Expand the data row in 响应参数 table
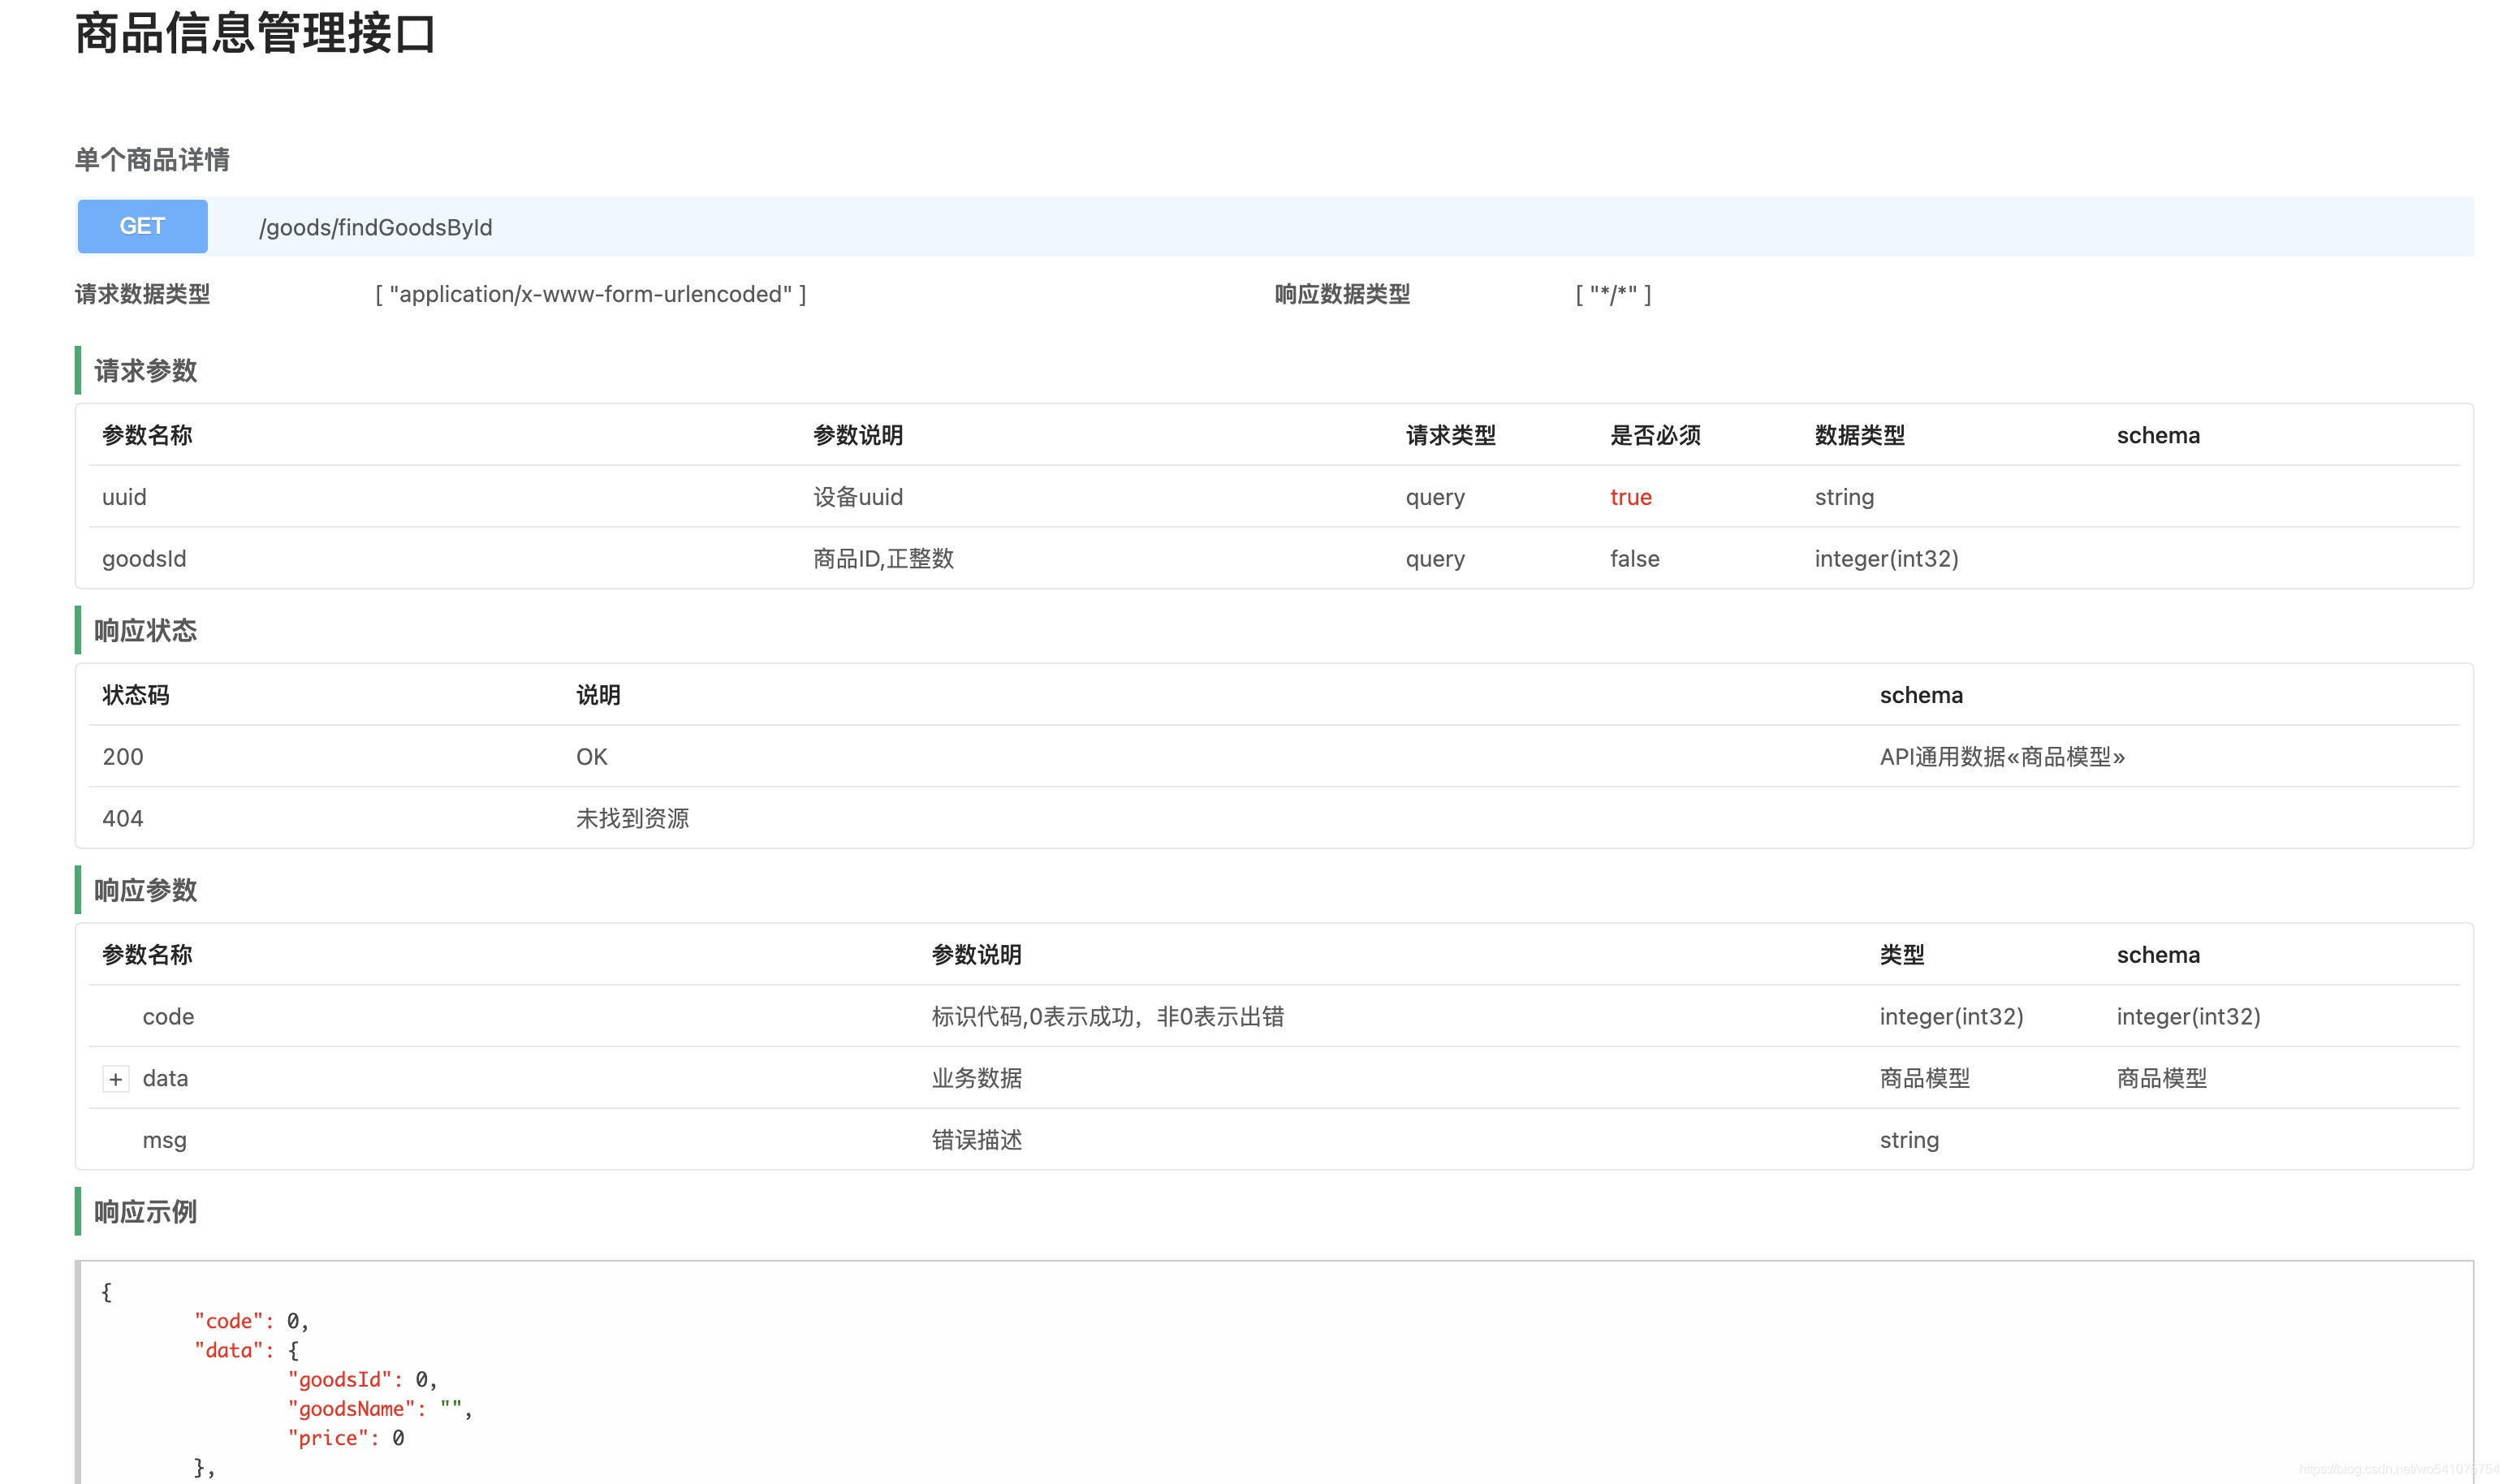 116,1079
